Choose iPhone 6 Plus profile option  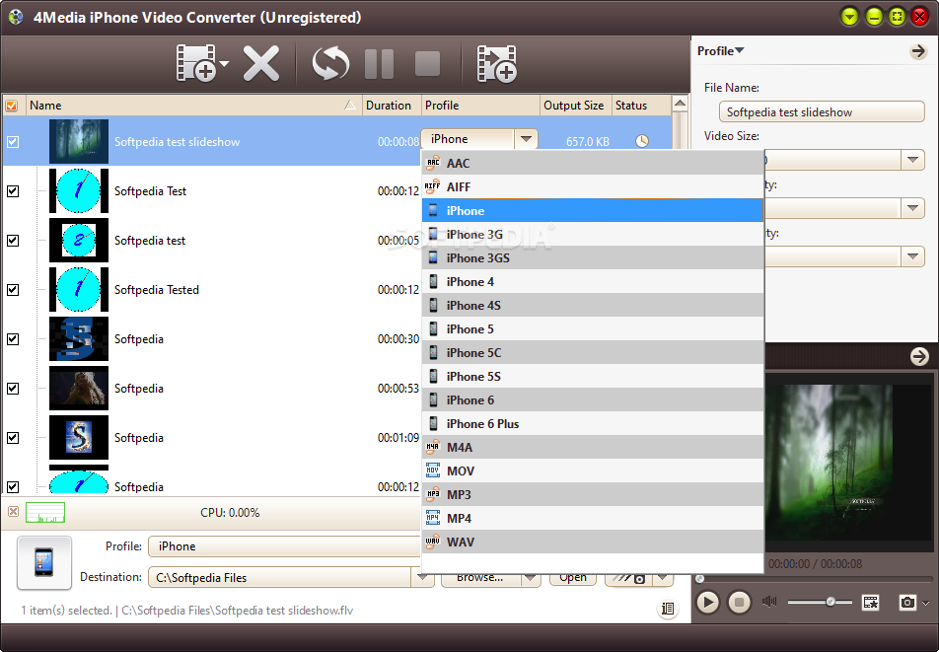point(593,423)
